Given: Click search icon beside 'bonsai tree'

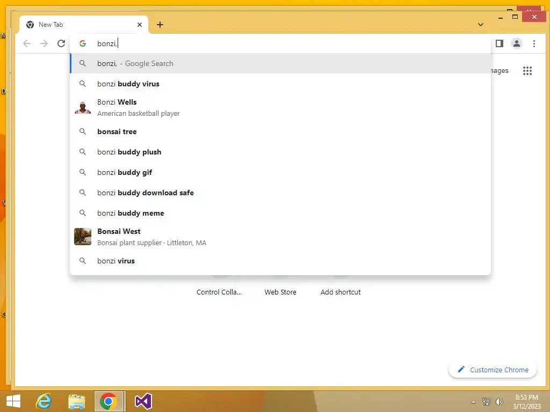Looking at the screenshot, I should 83,132.
